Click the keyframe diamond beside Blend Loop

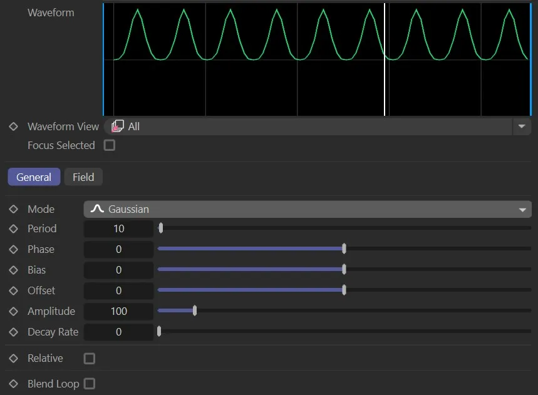pyautogui.click(x=13, y=384)
